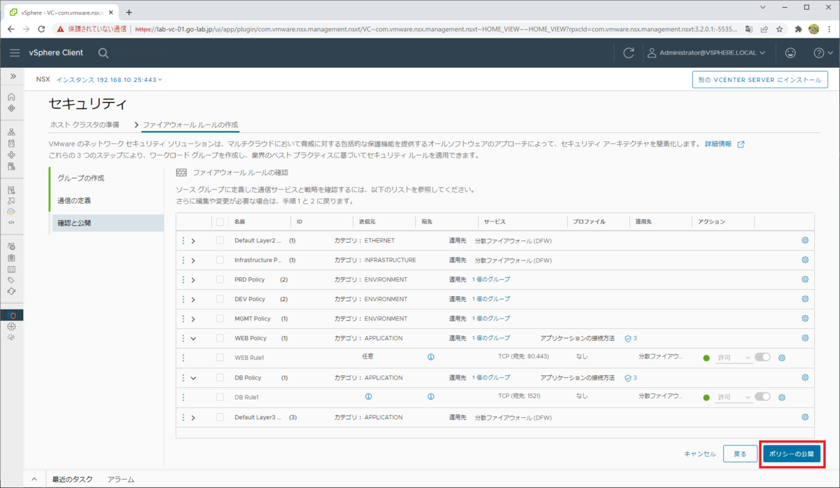
Task: Bookmark this page with the star icon
Action: click(x=779, y=29)
